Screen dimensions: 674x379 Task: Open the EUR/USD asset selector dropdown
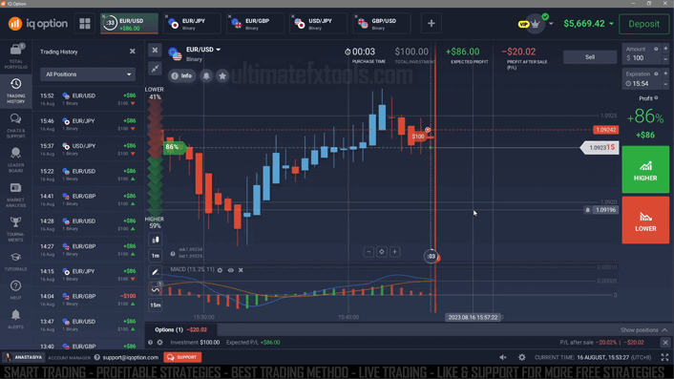point(203,50)
